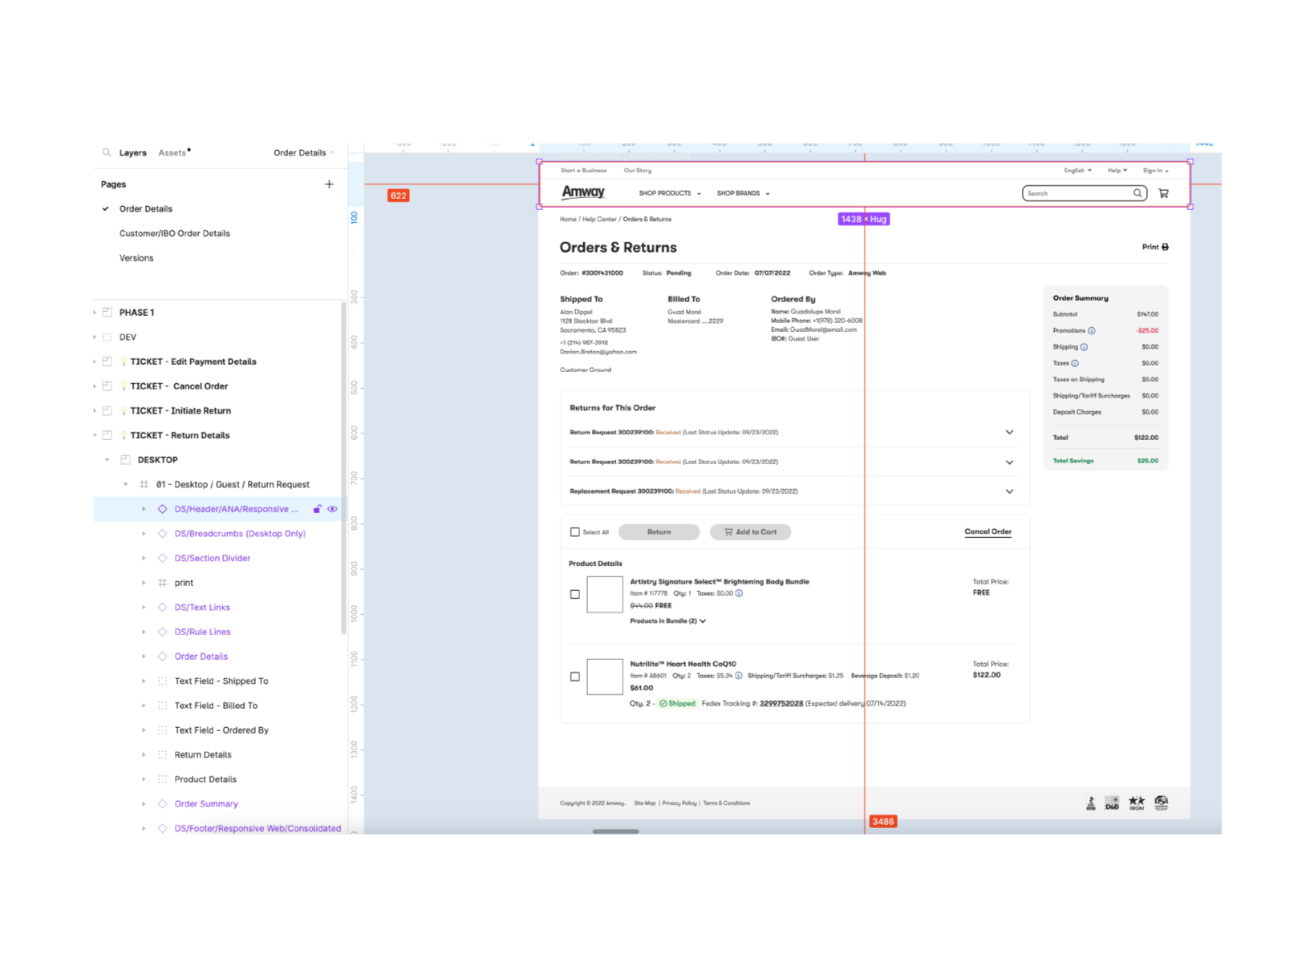Screen dimensions: 1314x962
Task: Collapse the DESKTOP layer tree arrow
Action: [x=107, y=460]
